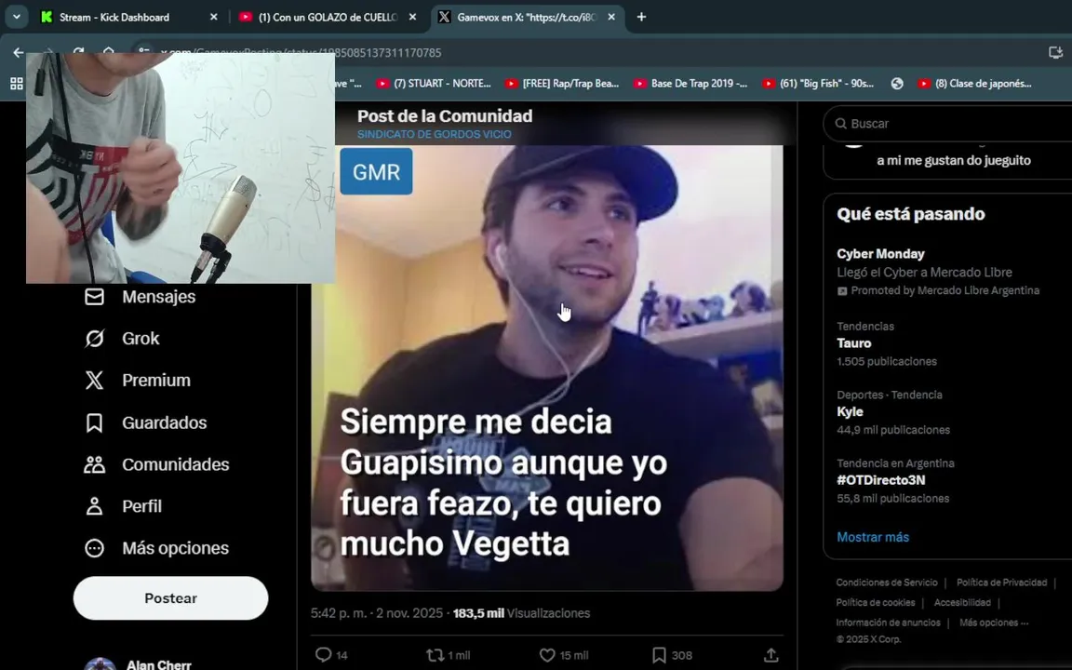Click the install app icon in address bar
The image size is (1072, 670).
[x=1055, y=53]
